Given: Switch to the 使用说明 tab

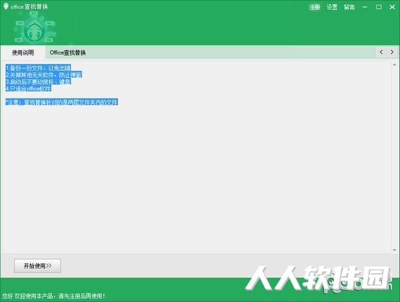Looking at the screenshot, I should coord(23,53).
